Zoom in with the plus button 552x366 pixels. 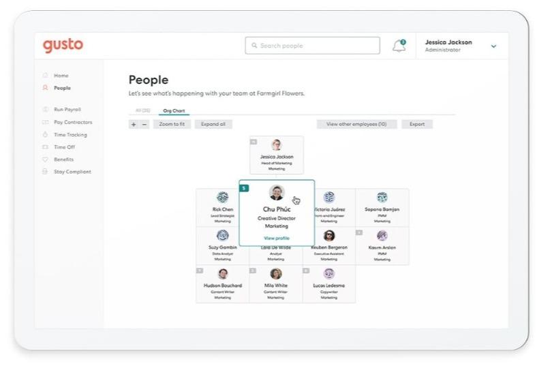point(134,124)
